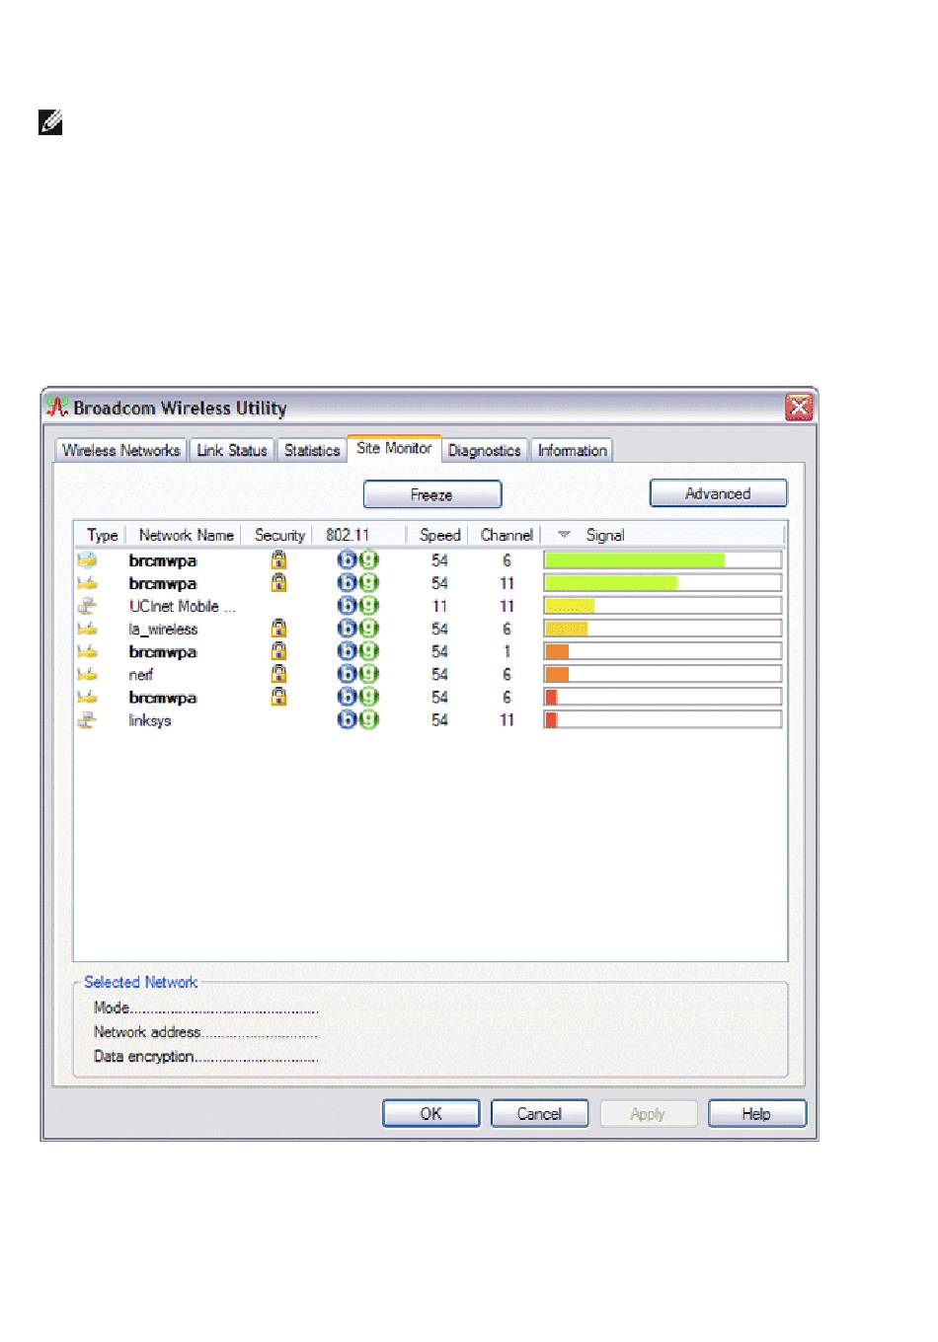This screenshot has height=1342, width=938.
Task: Click lock icon of brcmwpa on channel 1
Action: click(279, 650)
